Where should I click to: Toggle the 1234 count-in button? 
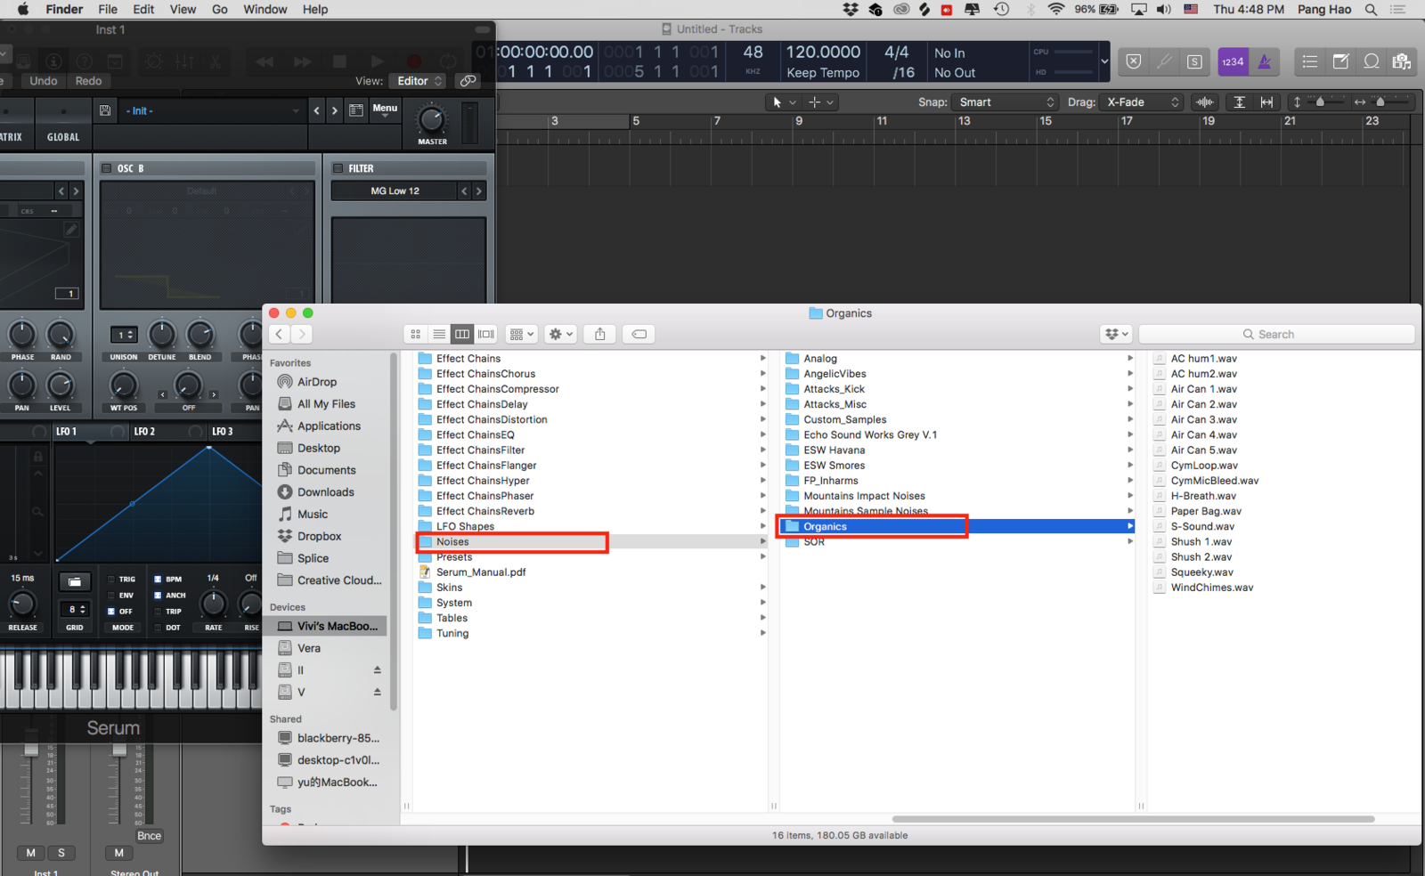click(1233, 61)
